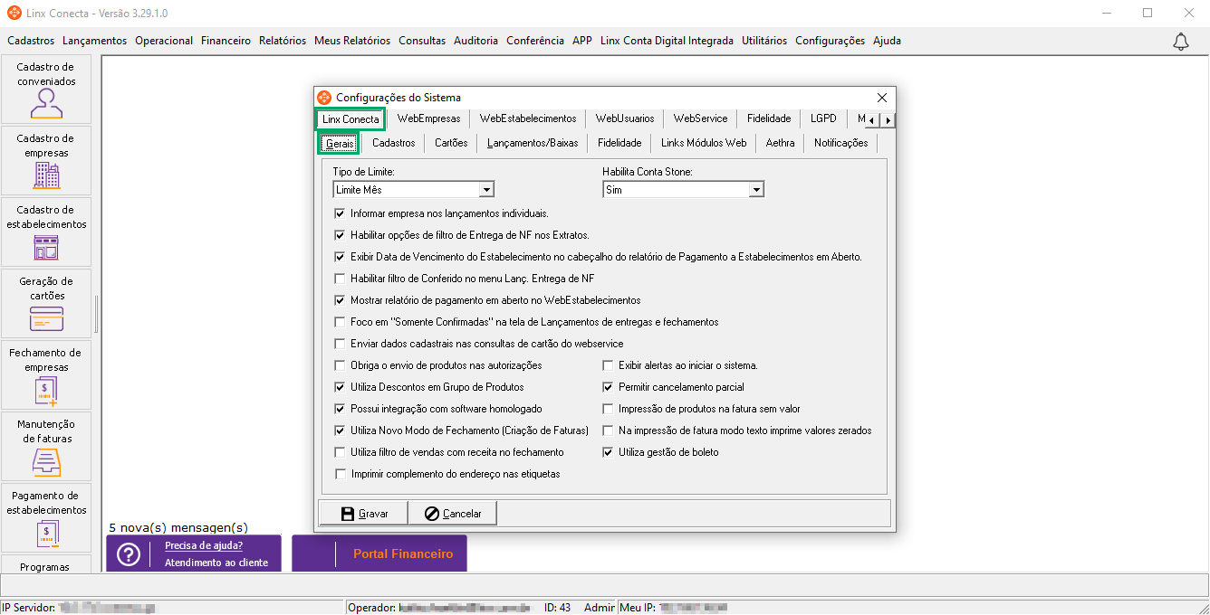Switch to the WebUsuarios tab

[x=625, y=119]
